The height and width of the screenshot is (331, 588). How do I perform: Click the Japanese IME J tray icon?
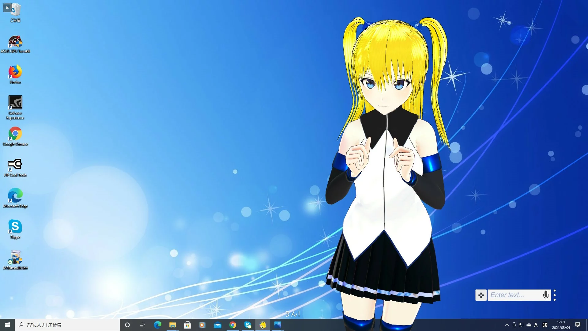click(x=545, y=325)
